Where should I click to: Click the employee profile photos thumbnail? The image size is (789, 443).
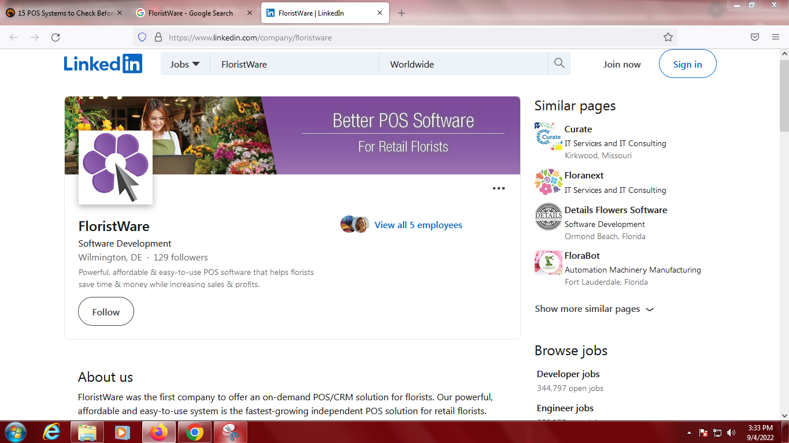[x=355, y=224]
